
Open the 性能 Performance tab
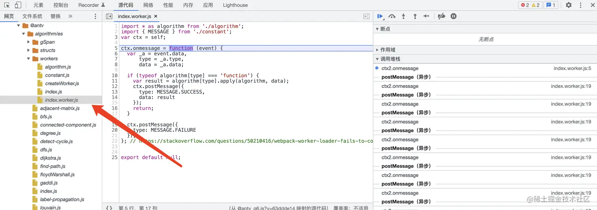coord(168,5)
